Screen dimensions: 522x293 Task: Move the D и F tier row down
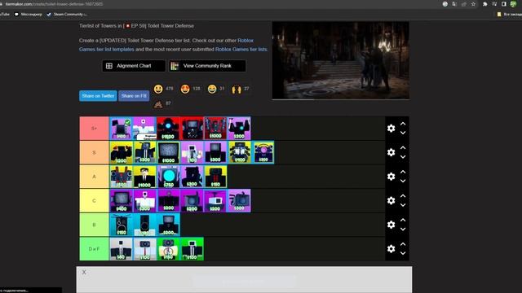[x=403, y=253]
